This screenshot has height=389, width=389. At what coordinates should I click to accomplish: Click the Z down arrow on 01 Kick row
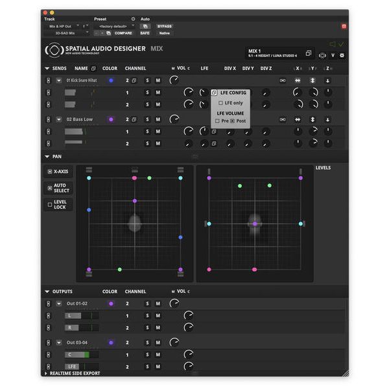[327, 80]
